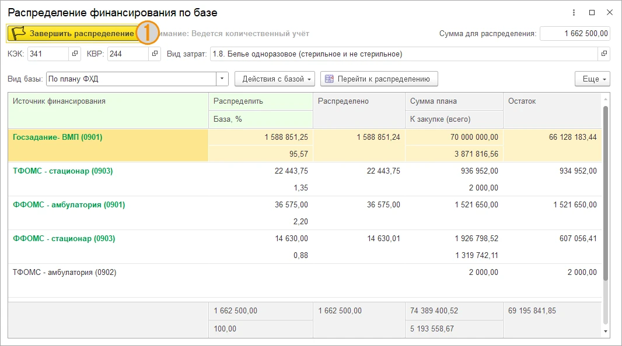Screen dimensions: 622x346
Task: Click the Перейти к распределению calculator icon
Action: 329,79
